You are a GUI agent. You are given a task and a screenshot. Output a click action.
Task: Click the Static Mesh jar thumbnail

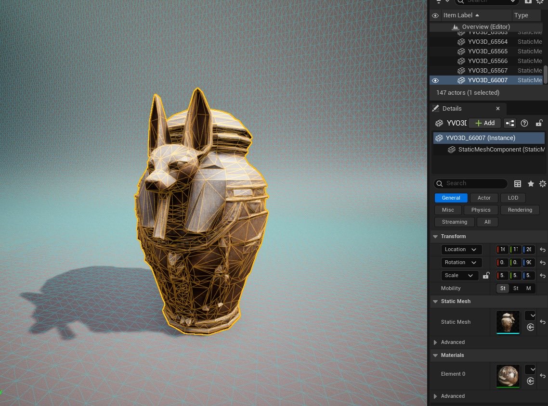coord(508,322)
